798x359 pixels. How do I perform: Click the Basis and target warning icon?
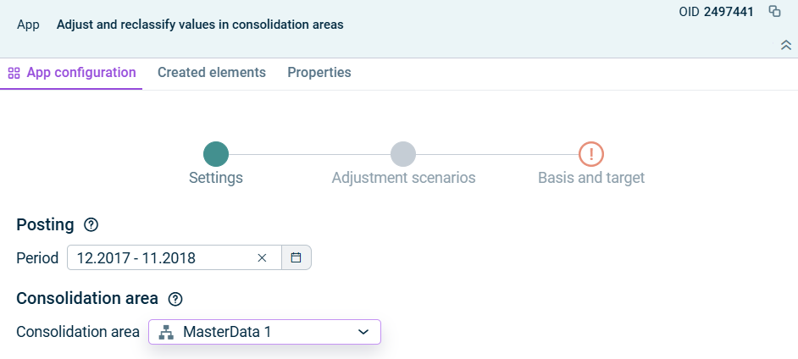pyautogui.click(x=591, y=154)
